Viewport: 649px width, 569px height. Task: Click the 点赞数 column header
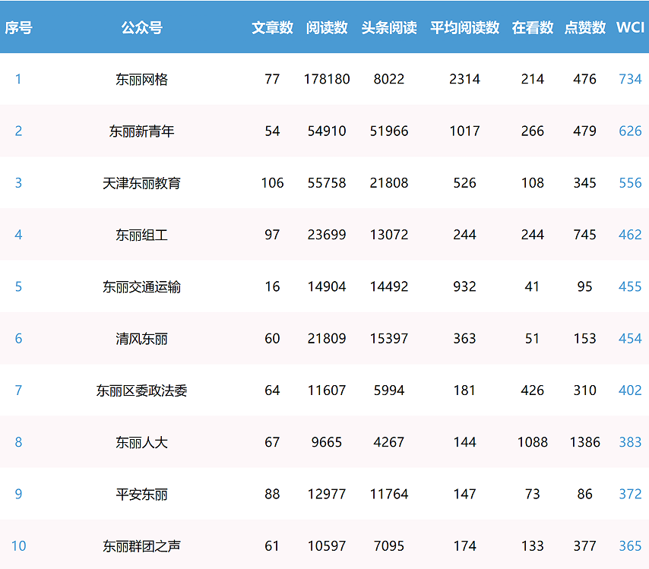point(585,27)
